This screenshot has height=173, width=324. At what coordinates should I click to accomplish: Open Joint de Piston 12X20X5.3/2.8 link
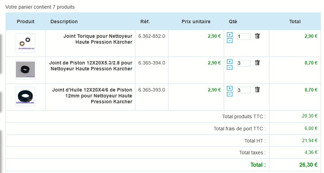[91, 66]
